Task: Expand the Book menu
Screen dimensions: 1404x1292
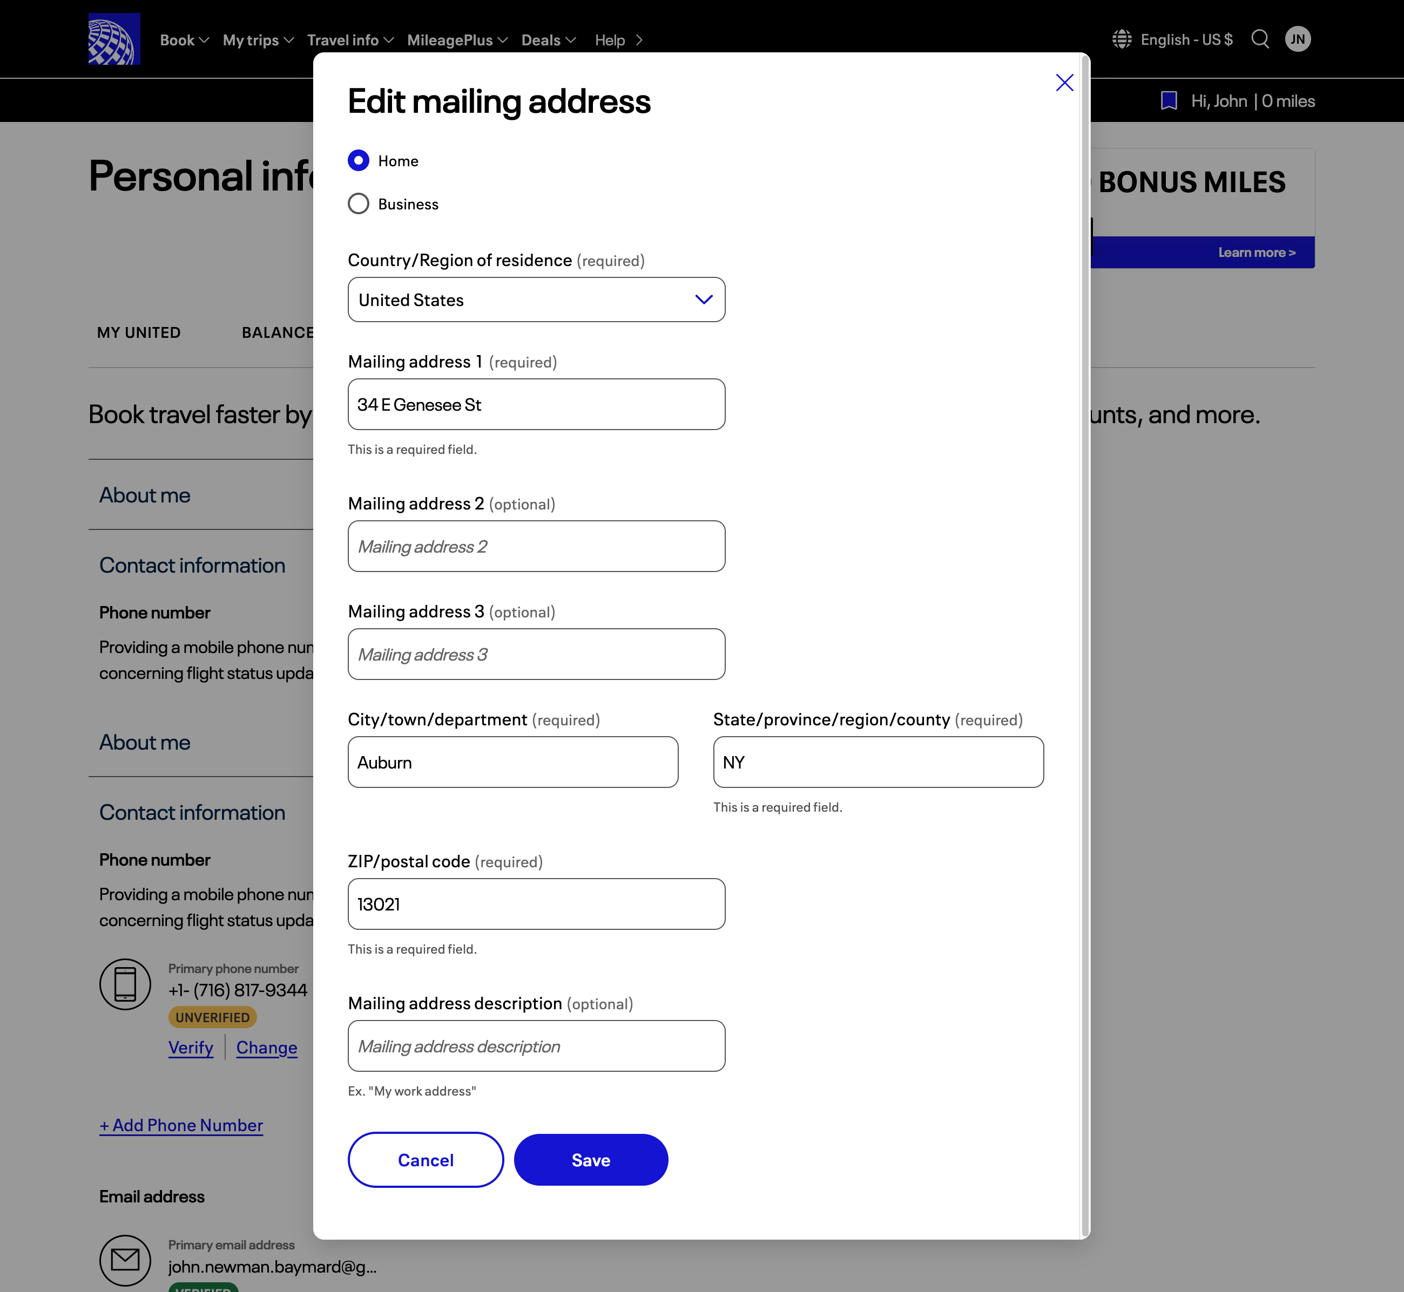Action: click(x=184, y=40)
